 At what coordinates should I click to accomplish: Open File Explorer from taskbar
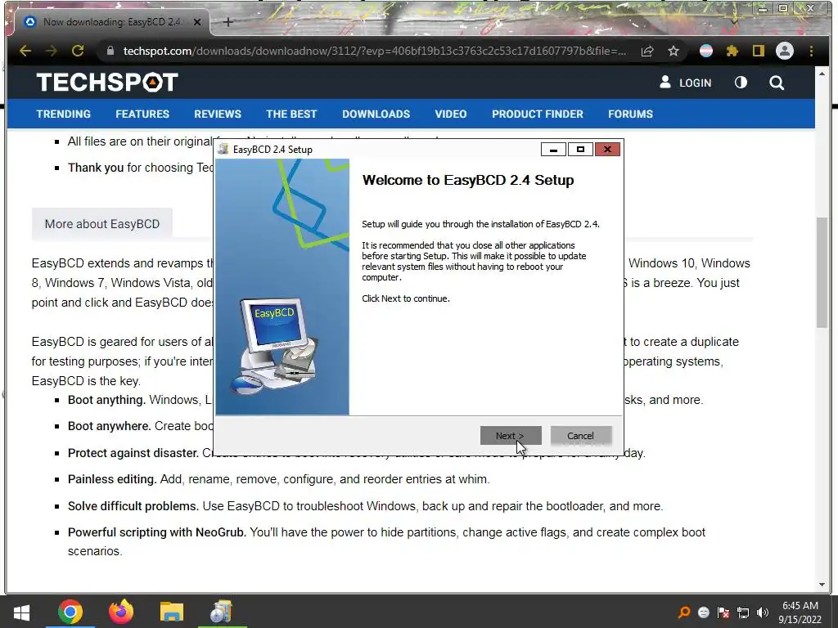172,612
